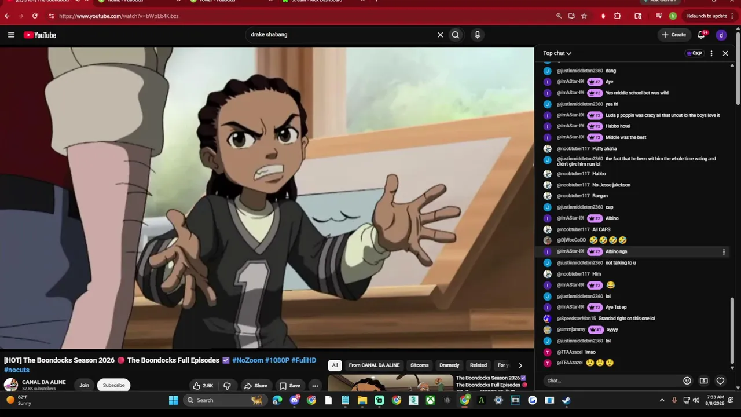The image size is (741, 417).
Task: Select the From CANAL DA ALINE chip
Action: point(374,365)
